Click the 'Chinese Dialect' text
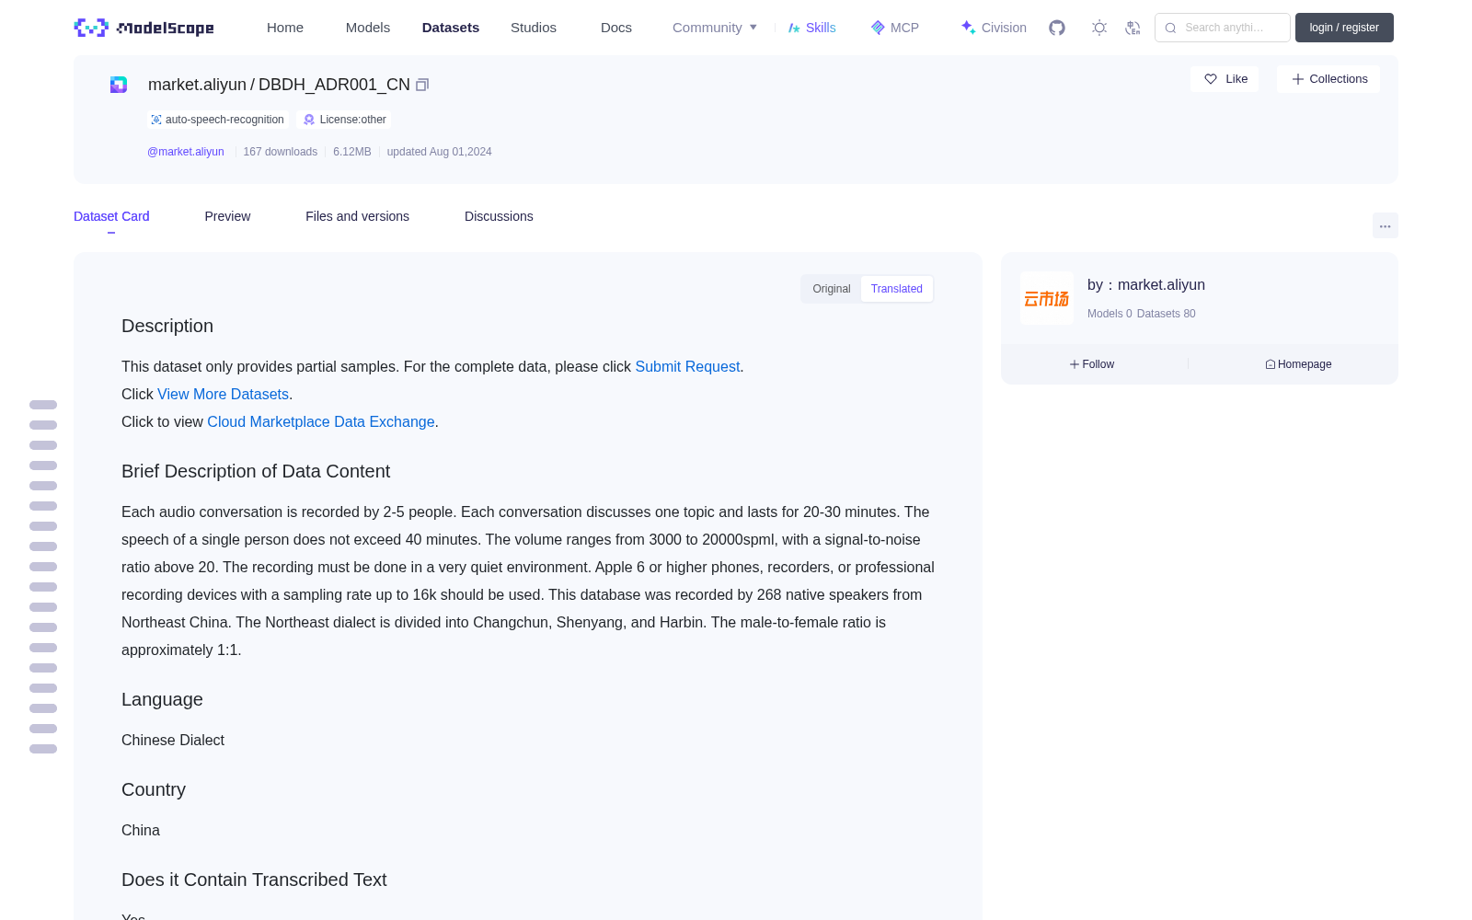 (173, 740)
